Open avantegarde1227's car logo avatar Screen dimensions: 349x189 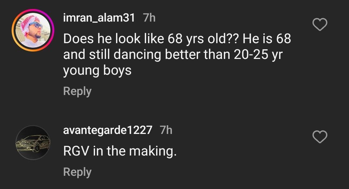point(32,143)
